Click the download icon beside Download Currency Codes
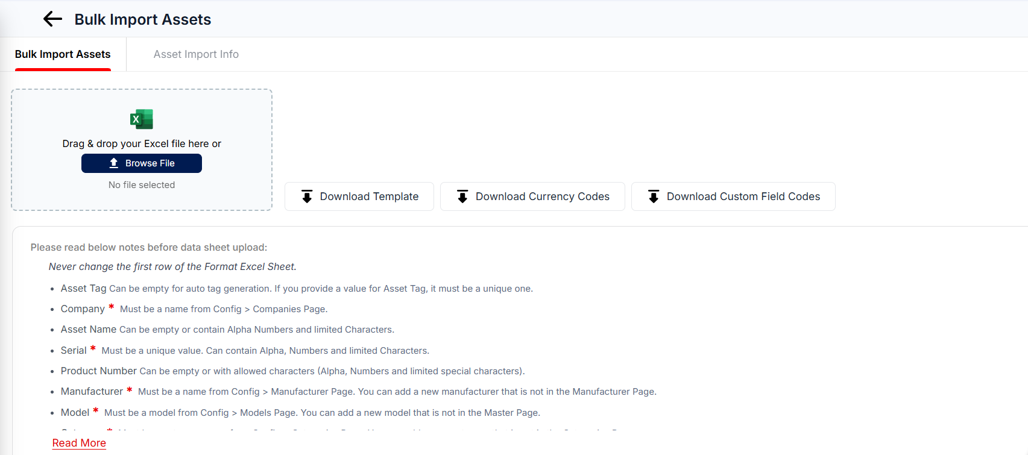This screenshot has width=1028, height=455. coord(462,196)
